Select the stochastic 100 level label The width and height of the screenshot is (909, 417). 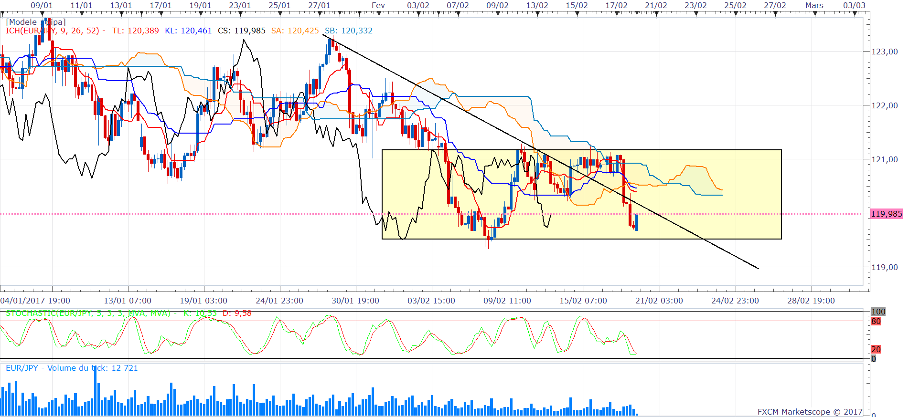coord(878,312)
